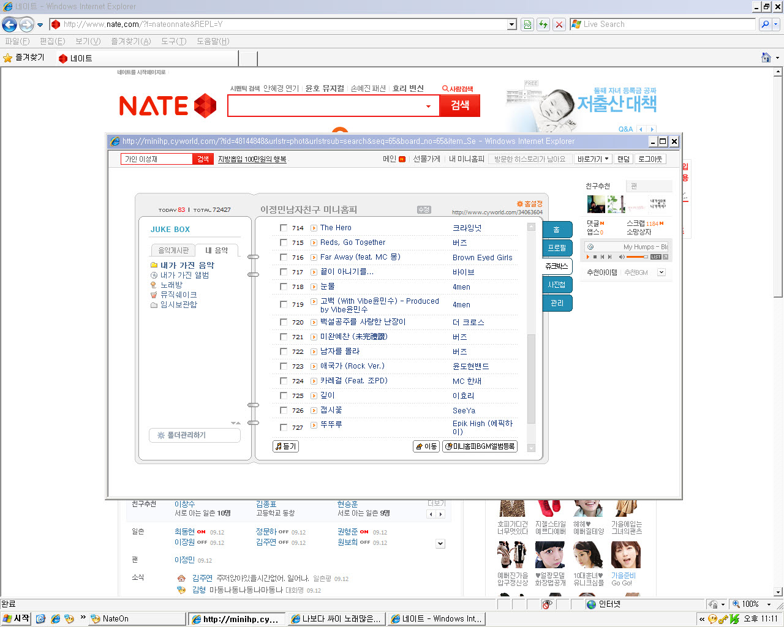This screenshot has width=784, height=627.
Task: Check the box for track 724
Action: [x=284, y=381]
